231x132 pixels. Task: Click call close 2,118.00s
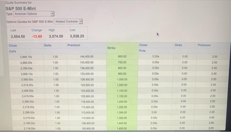point(29,128)
